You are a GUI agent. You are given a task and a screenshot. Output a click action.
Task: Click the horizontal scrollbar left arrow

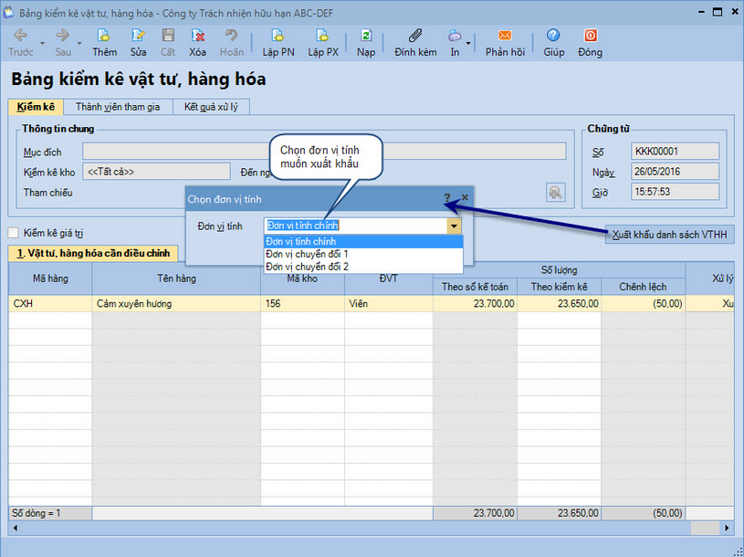pyautogui.click(x=16, y=528)
